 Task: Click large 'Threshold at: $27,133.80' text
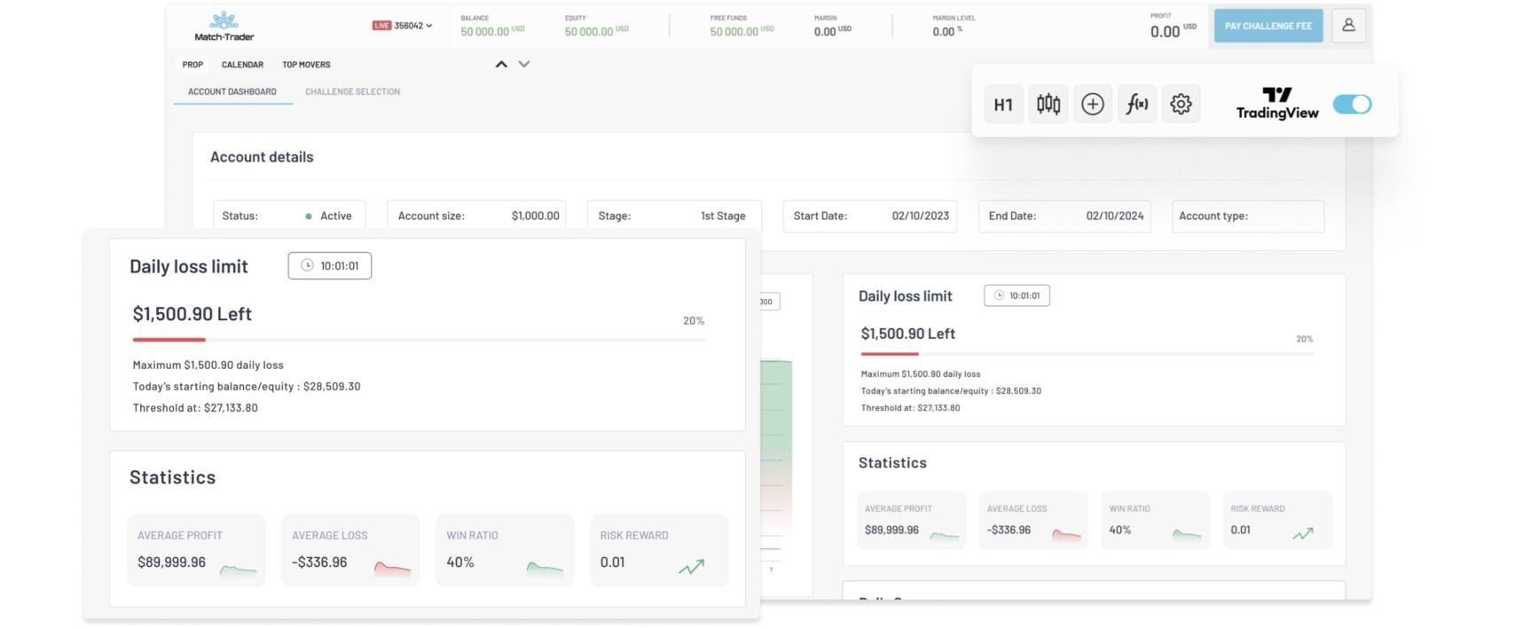[195, 408]
